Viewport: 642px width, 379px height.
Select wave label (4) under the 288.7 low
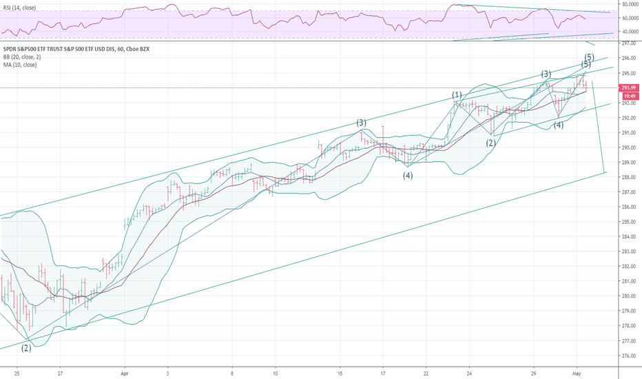[x=408, y=176]
